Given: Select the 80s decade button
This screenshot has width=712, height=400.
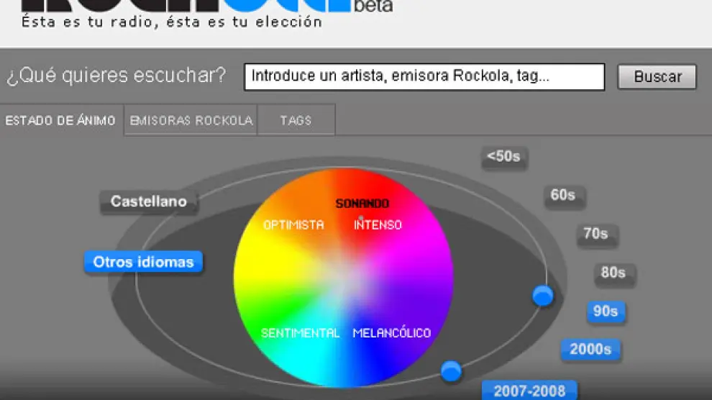Looking at the screenshot, I should (x=613, y=273).
